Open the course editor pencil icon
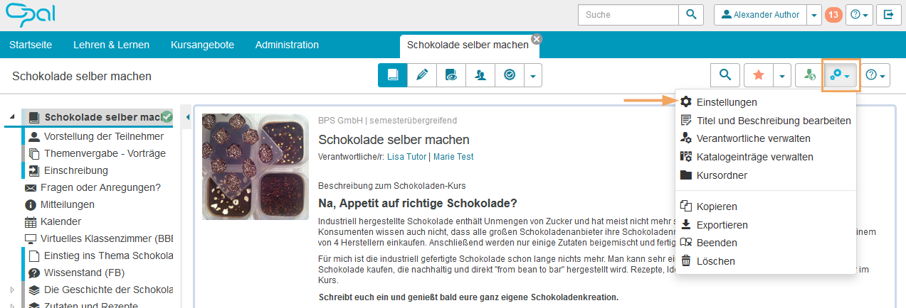 (422, 75)
